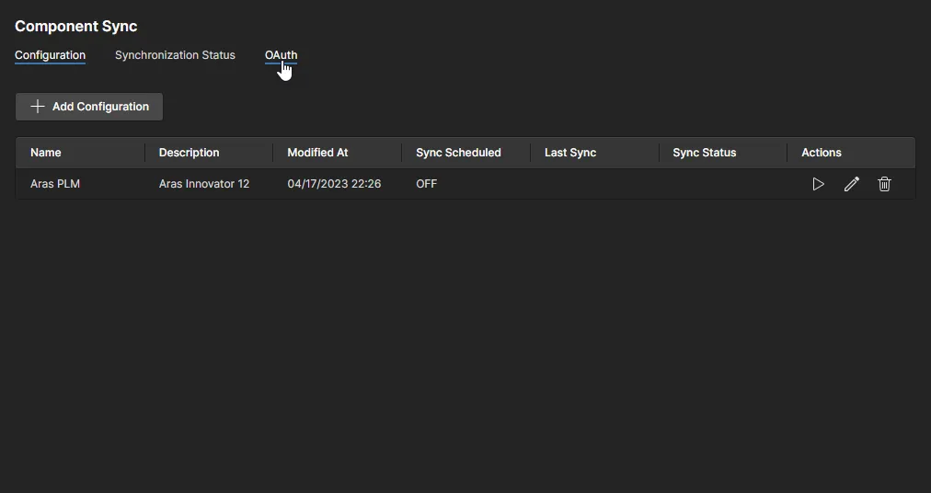Click the Modified At column header
Viewport: 931px width, 493px height.
tap(317, 153)
